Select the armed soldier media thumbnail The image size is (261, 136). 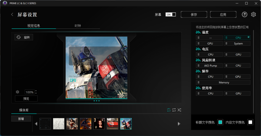point(86,124)
